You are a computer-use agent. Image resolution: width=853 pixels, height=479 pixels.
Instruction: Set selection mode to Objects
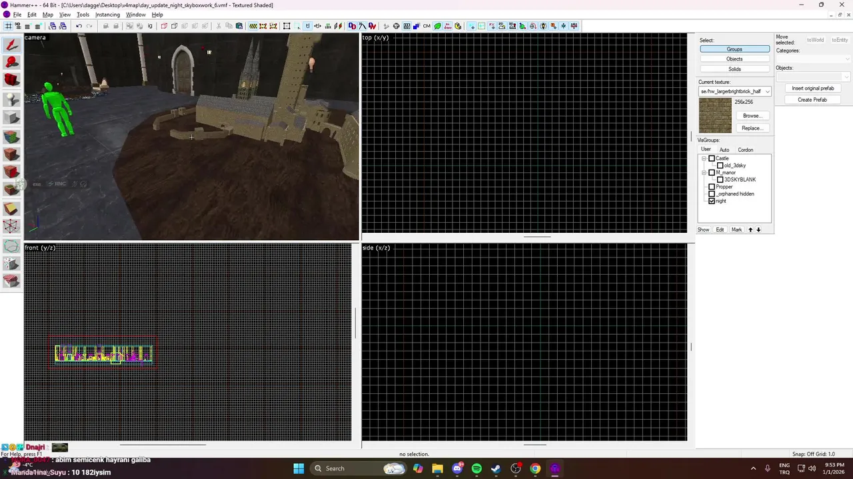[x=734, y=59]
